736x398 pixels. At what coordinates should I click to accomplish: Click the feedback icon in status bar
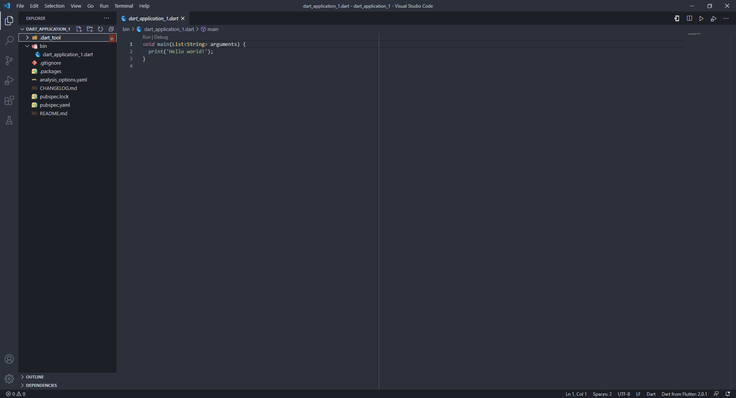pyautogui.click(x=716, y=394)
